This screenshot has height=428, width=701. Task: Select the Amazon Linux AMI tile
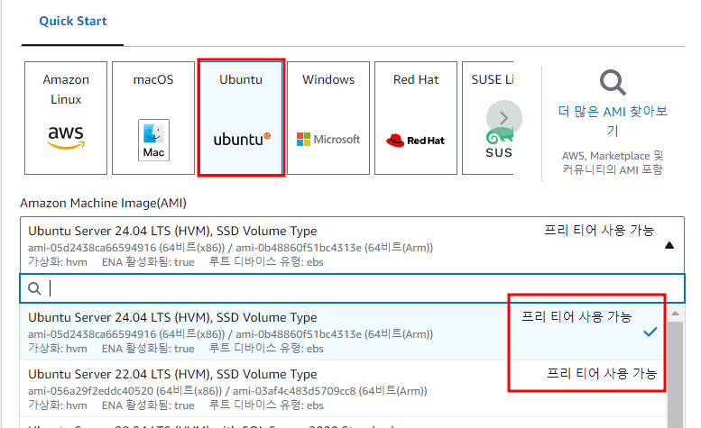point(66,118)
